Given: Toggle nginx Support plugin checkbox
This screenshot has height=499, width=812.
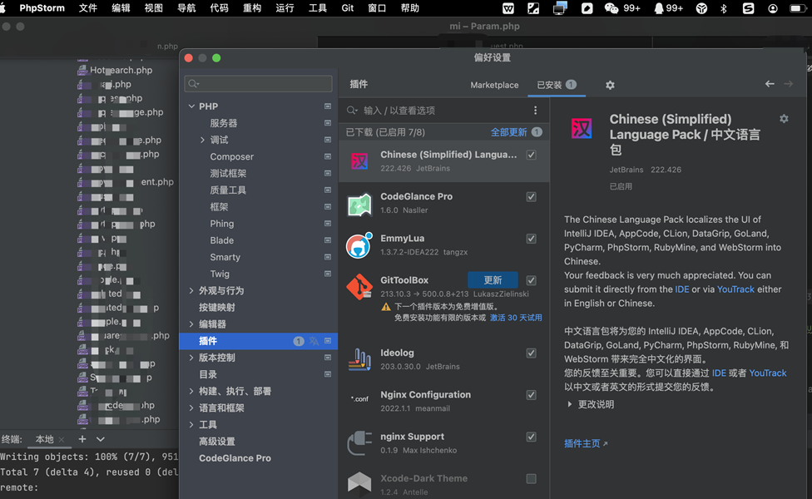Looking at the screenshot, I should pos(532,437).
